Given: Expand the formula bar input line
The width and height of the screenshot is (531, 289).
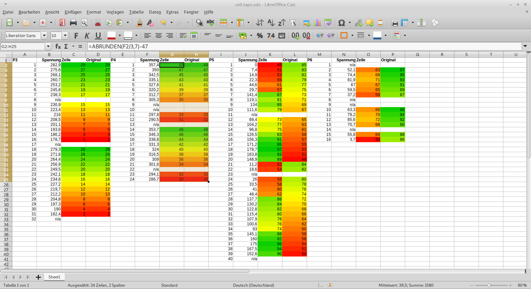Looking at the screenshot, I should point(525,46).
